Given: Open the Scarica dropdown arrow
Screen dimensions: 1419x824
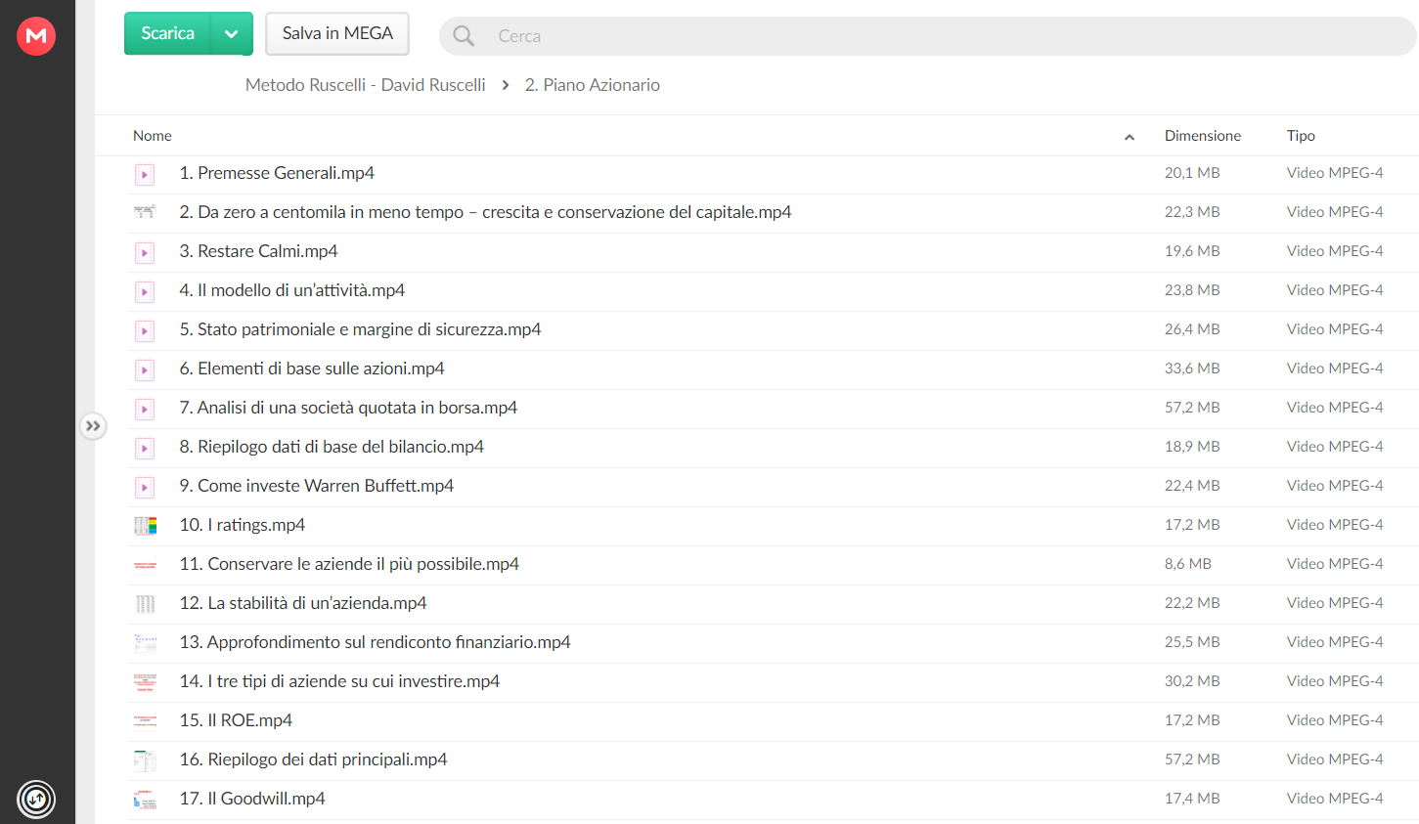Looking at the screenshot, I should pos(231,34).
